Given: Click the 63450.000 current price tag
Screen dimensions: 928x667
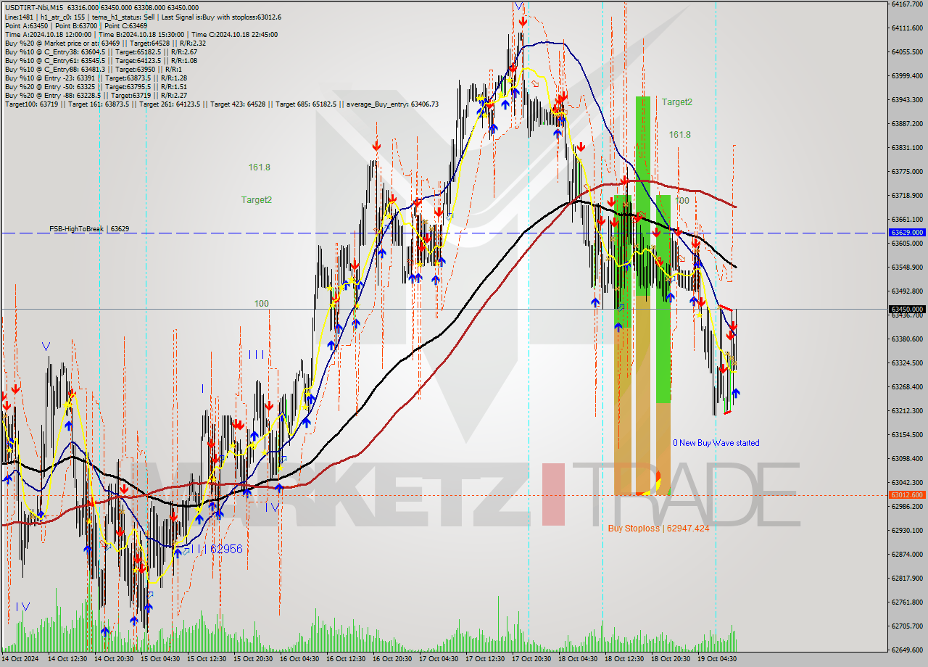Looking at the screenshot, I should pos(907,310).
